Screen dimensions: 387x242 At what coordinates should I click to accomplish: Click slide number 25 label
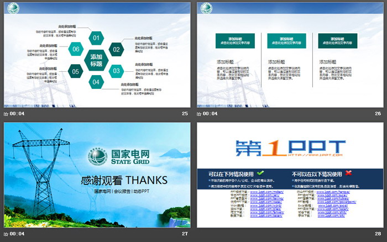pos(185,114)
